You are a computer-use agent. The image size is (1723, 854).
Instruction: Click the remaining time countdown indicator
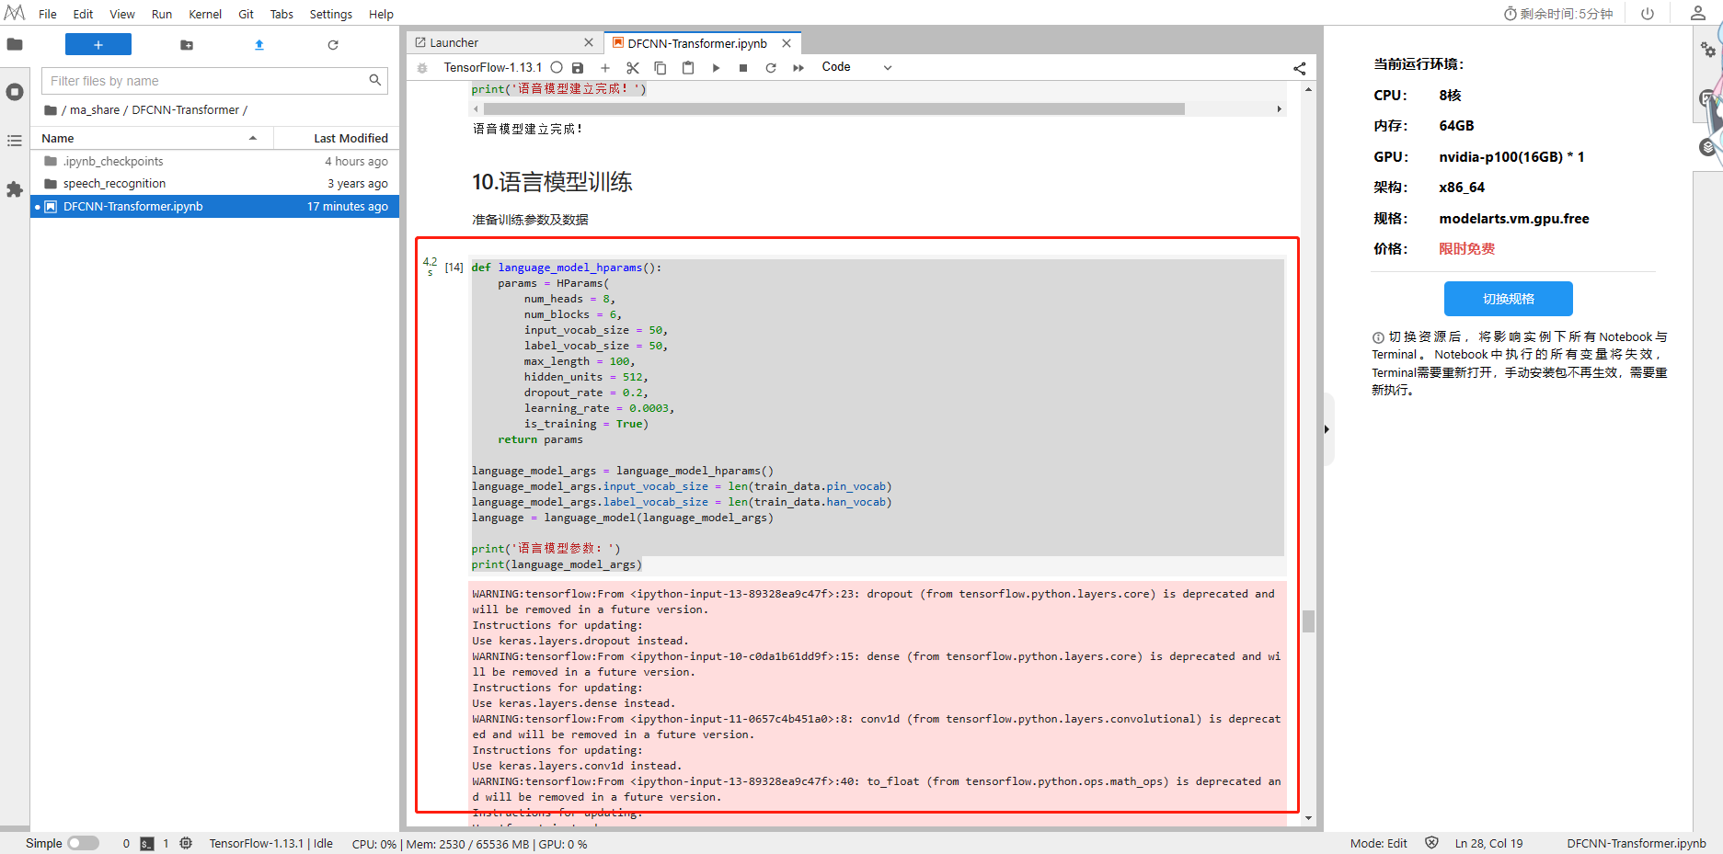(x=1558, y=14)
